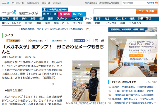Open the WIRED logo link

(x=144, y=19)
